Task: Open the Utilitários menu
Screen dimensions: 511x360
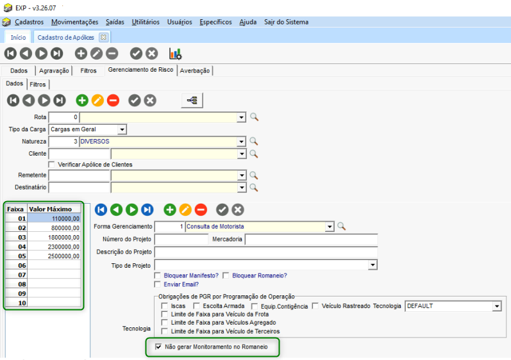Action: [x=146, y=22]
